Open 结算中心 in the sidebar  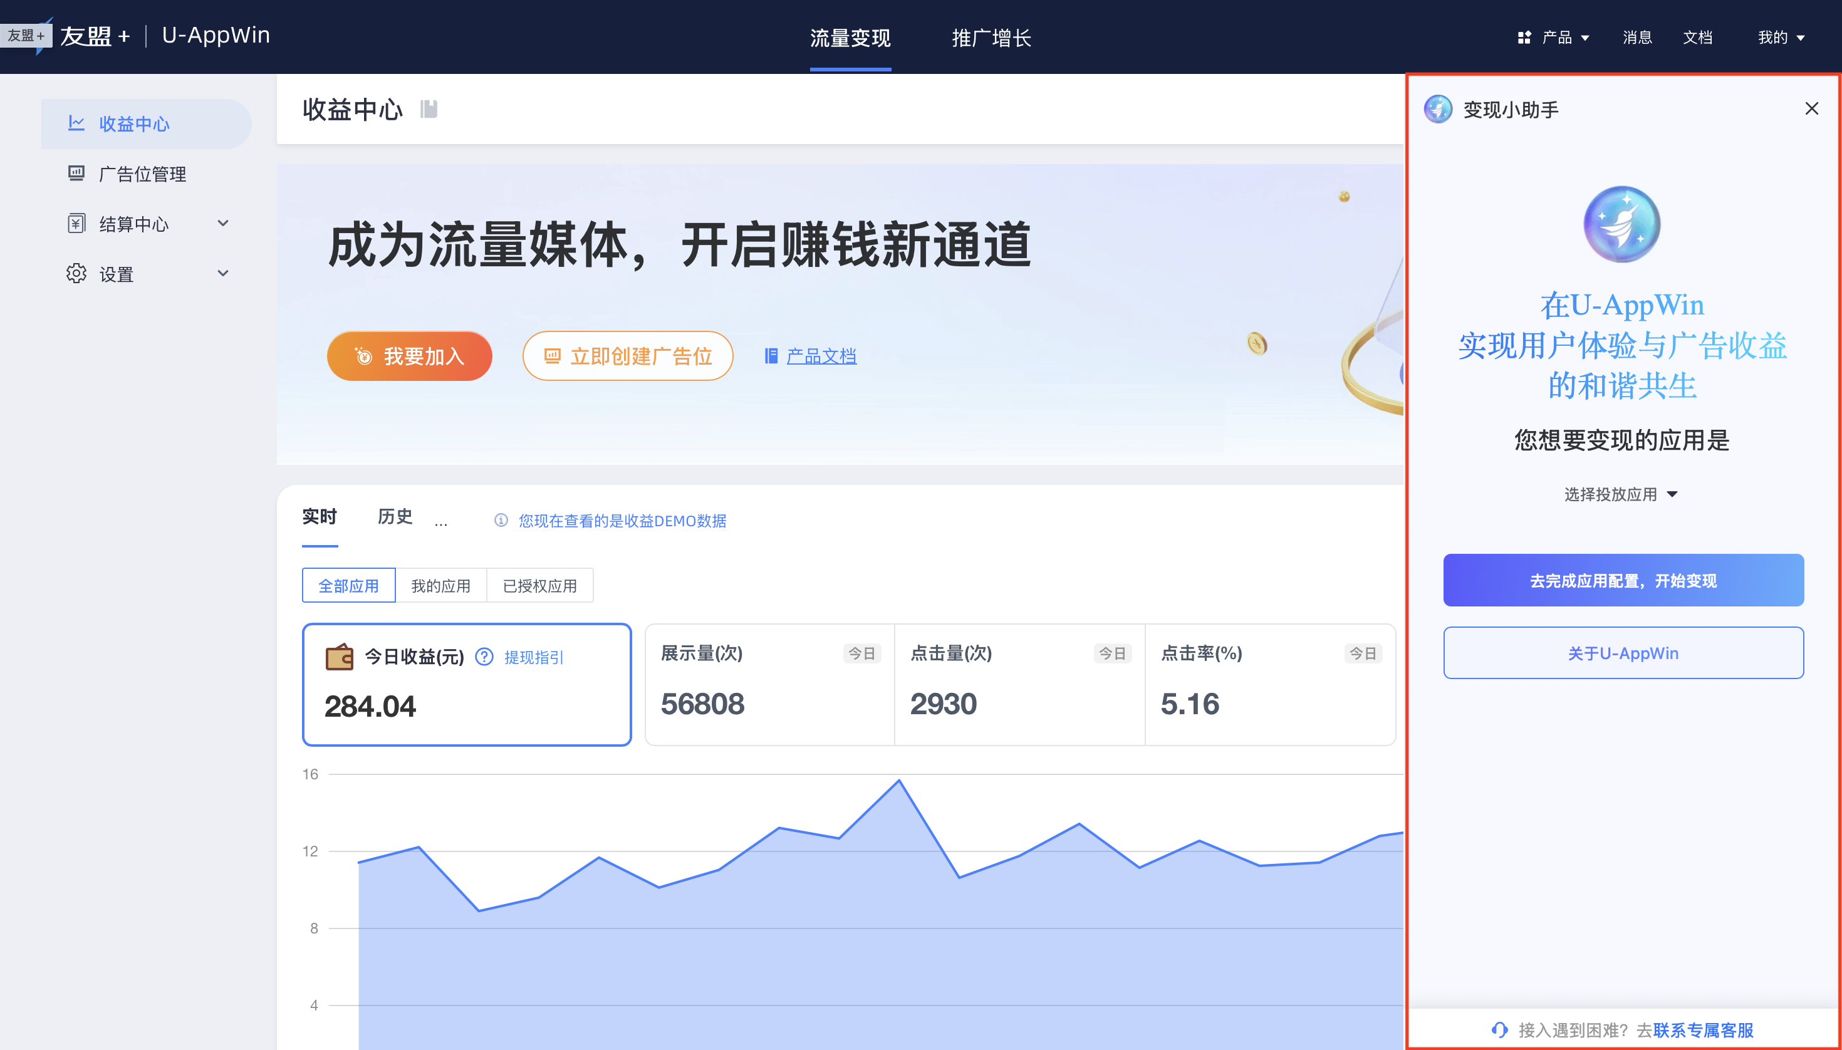pyautogui.click(x=147, y=224)
